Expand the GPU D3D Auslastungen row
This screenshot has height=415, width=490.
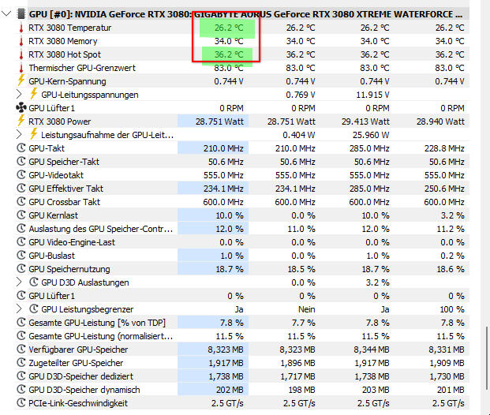tap(19, 282)
